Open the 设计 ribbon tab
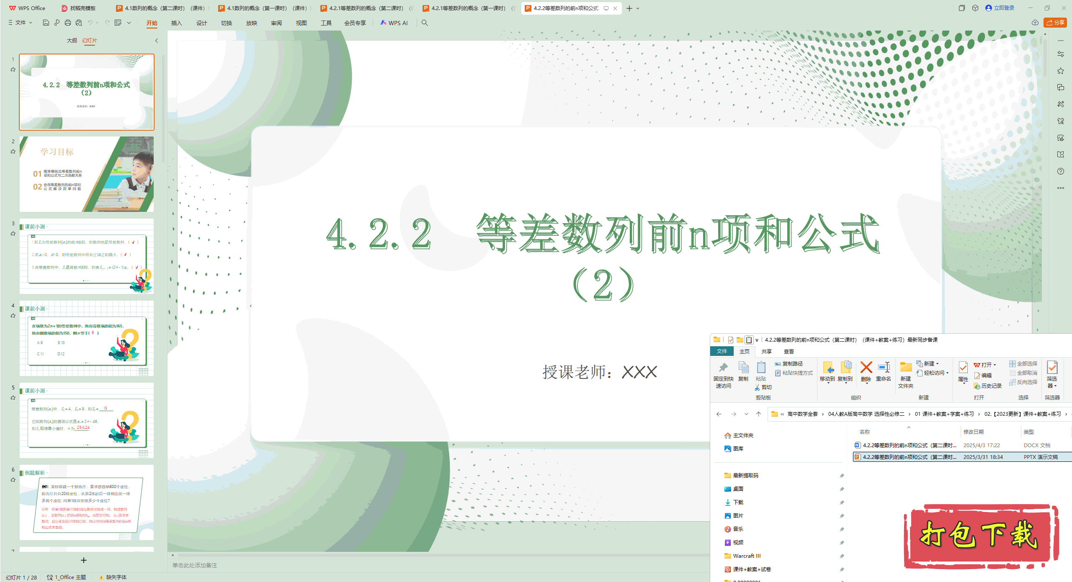Screen dimensions: 1072x582 coord(201,23)
